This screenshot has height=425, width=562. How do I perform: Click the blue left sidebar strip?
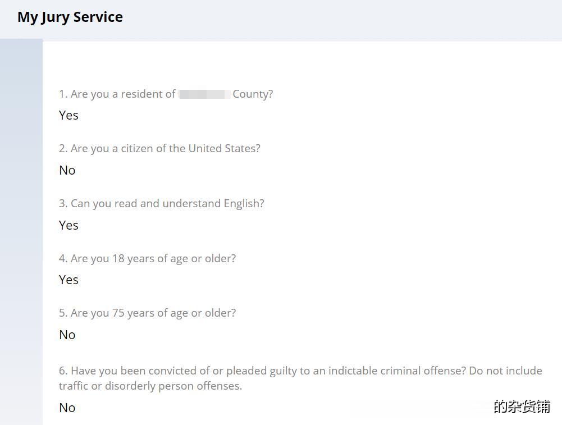click(x=21, y=232)
